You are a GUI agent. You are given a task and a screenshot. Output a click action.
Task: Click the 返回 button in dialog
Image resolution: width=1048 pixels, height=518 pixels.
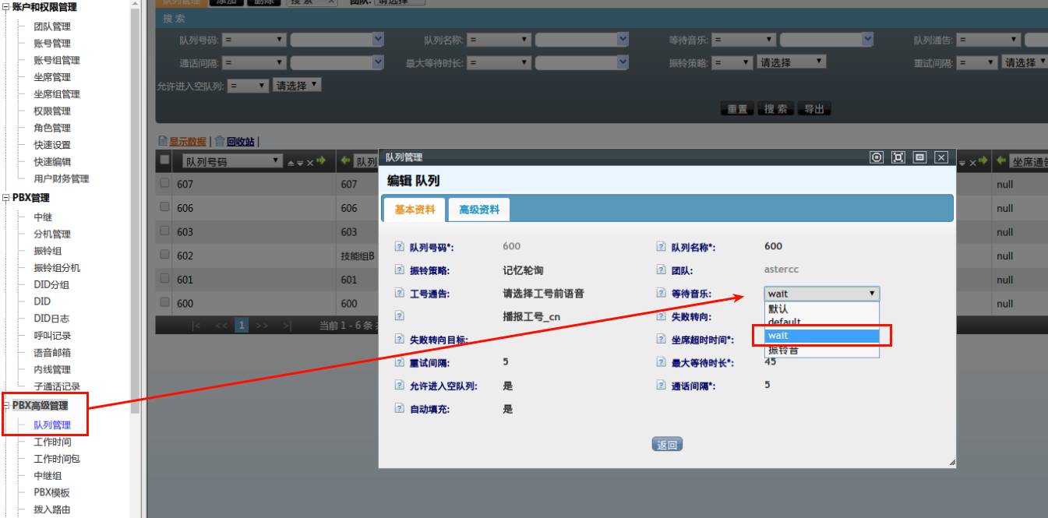pos(667,445)
